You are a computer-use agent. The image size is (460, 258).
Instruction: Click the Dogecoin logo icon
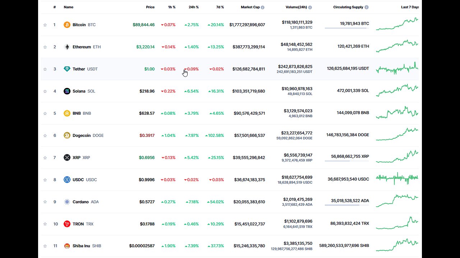point(67,135)
